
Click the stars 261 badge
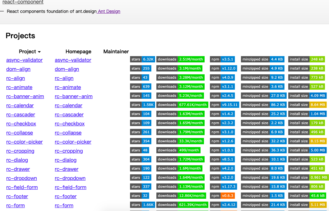[x=141, y=132]
